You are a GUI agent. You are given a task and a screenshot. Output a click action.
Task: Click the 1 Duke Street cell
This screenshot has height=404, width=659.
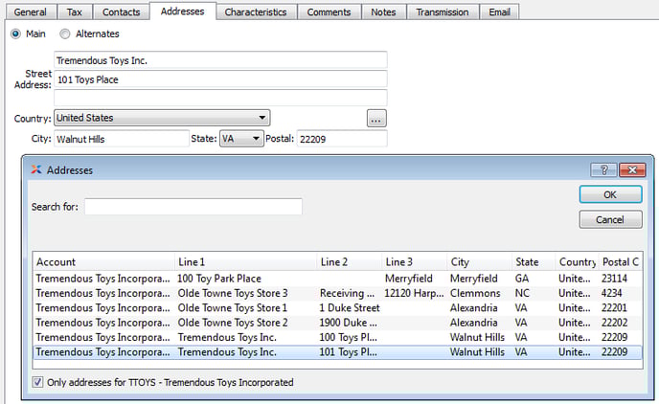[350, 308]
